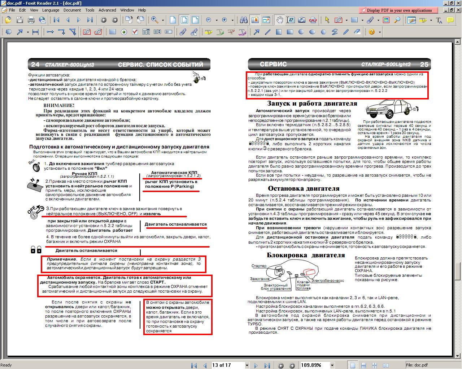Click the Image tool icon with red border

pyautogui.click(x=386, y=20)
